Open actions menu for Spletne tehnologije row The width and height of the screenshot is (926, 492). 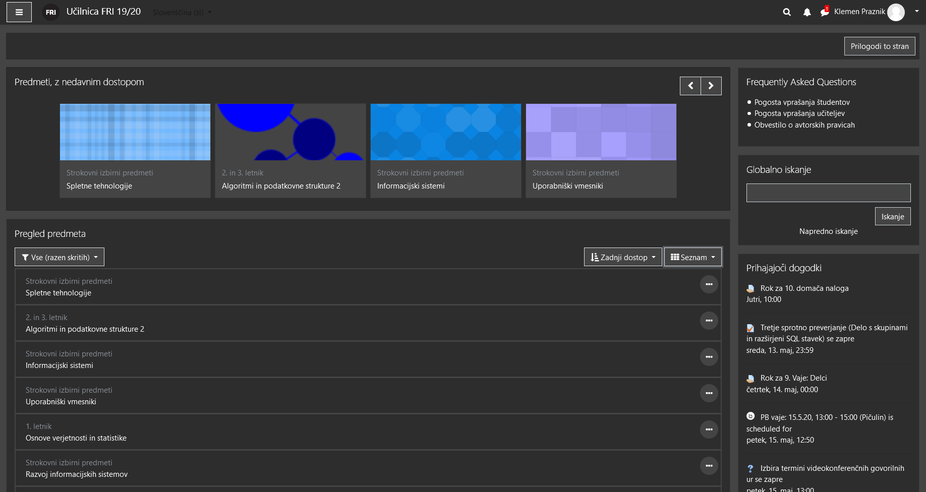pos(709,284)
